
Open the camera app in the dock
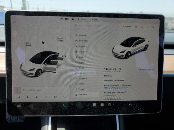pos(80,105)
